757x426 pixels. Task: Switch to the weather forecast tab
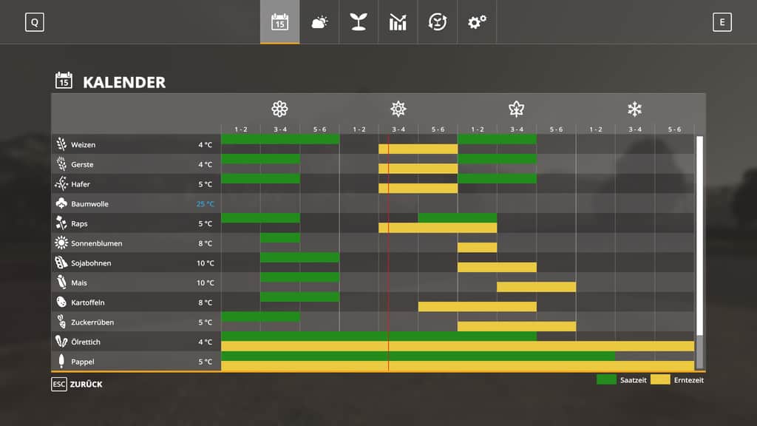click(x=319, y=22)
